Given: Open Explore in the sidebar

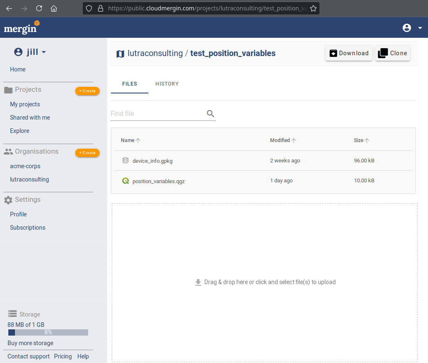Looking at the screenshot, I should [x=20, y=131].
